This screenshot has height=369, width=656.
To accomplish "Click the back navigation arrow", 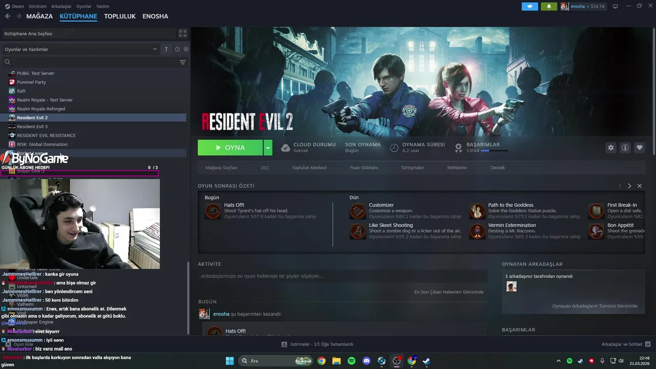I will [8, 16].
